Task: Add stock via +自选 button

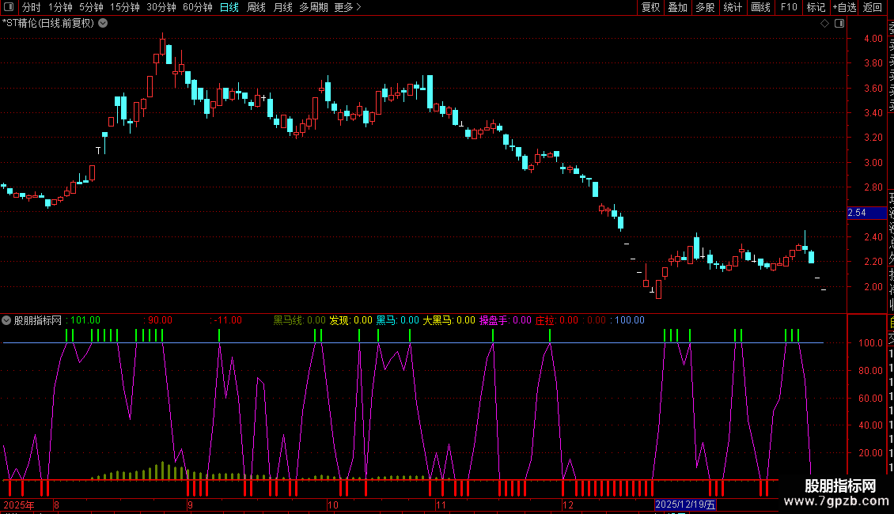Action: click(843, 7)
